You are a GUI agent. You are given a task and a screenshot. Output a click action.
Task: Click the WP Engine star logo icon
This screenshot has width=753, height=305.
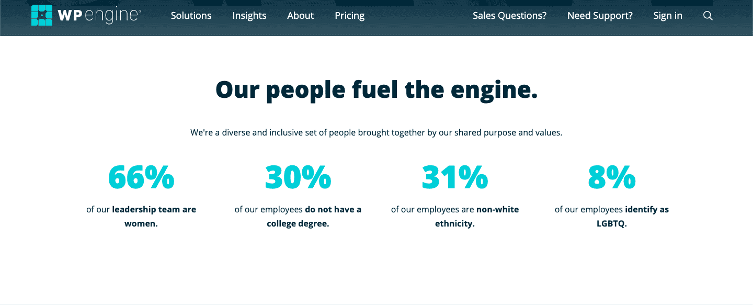click(x=41, y=15)
